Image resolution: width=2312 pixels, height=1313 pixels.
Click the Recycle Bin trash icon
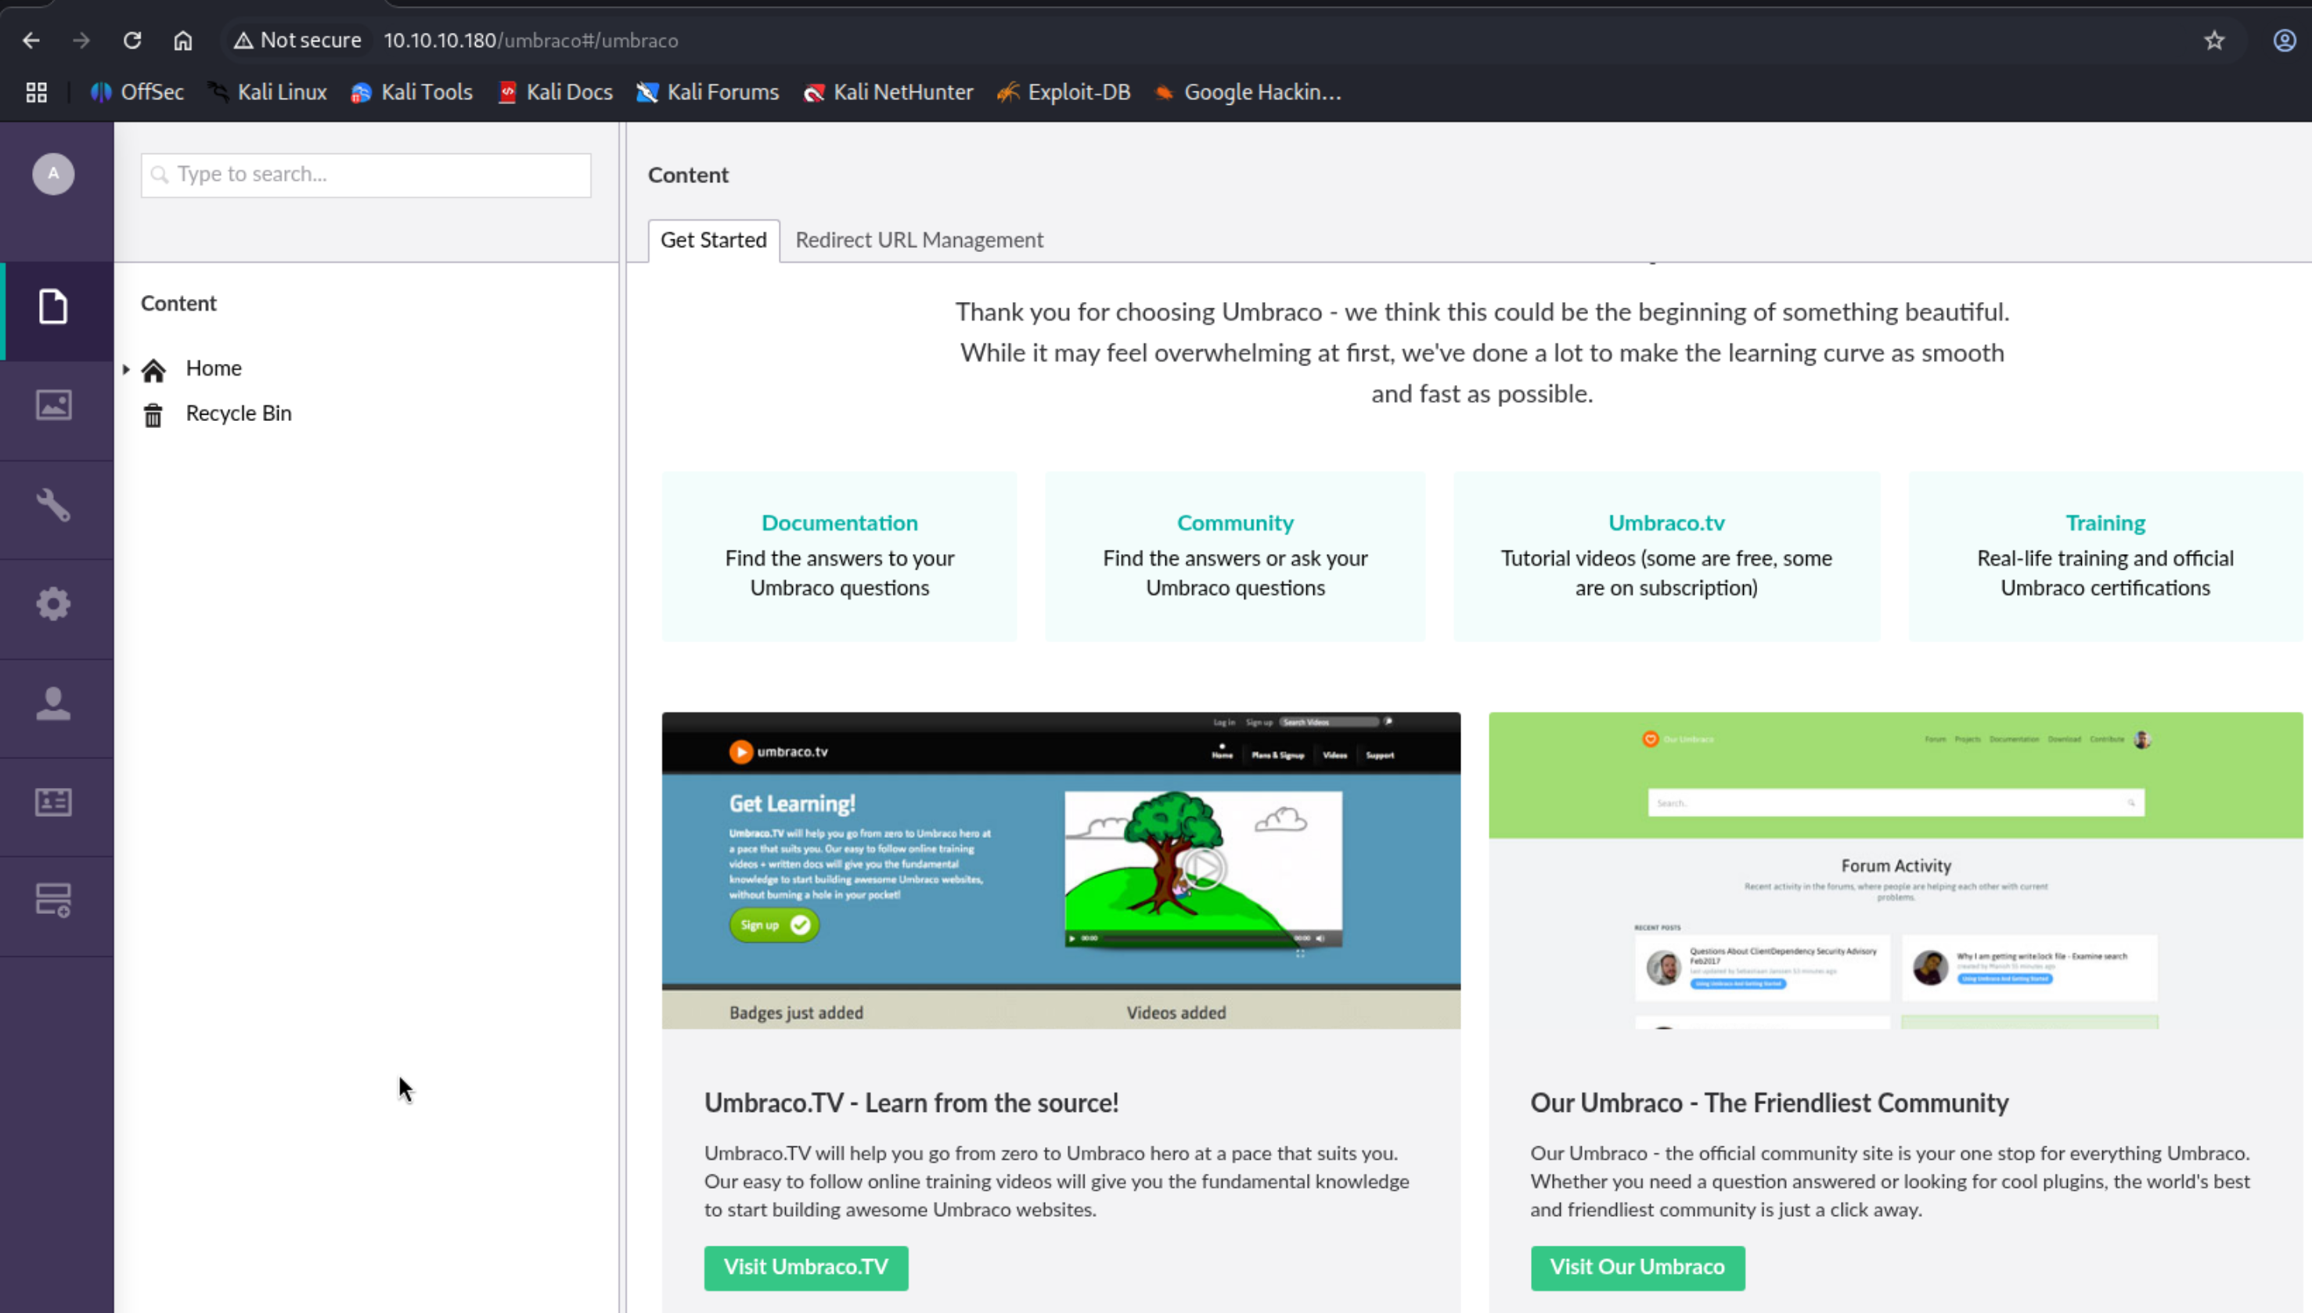[153, 415]
